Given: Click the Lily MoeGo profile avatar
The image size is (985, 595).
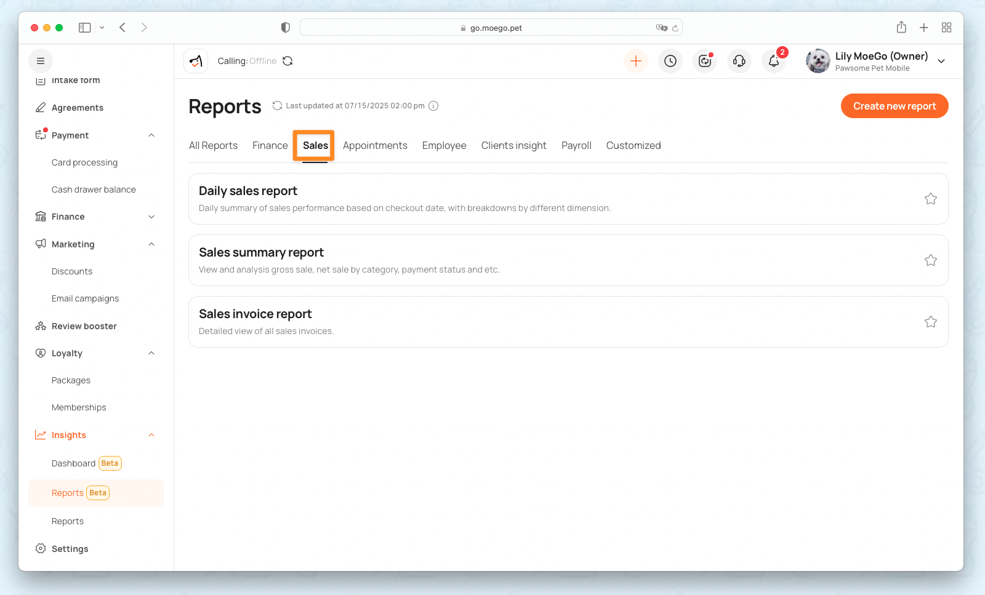Looking at the screenshot, I should point(818,61).
